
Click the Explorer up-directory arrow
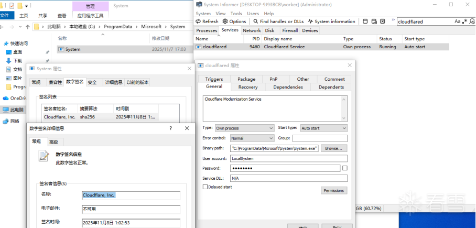coord(28,27)
